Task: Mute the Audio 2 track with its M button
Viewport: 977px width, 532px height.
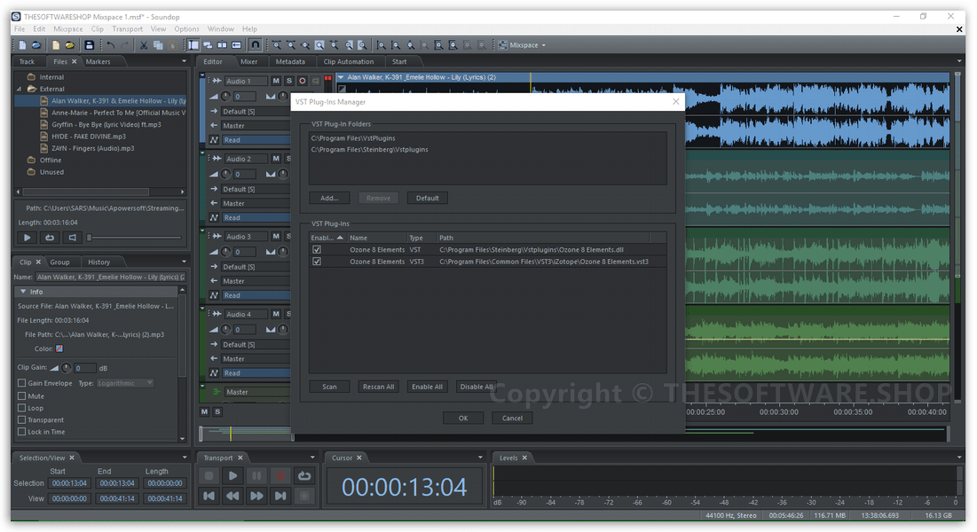Action: click(276, 158)
